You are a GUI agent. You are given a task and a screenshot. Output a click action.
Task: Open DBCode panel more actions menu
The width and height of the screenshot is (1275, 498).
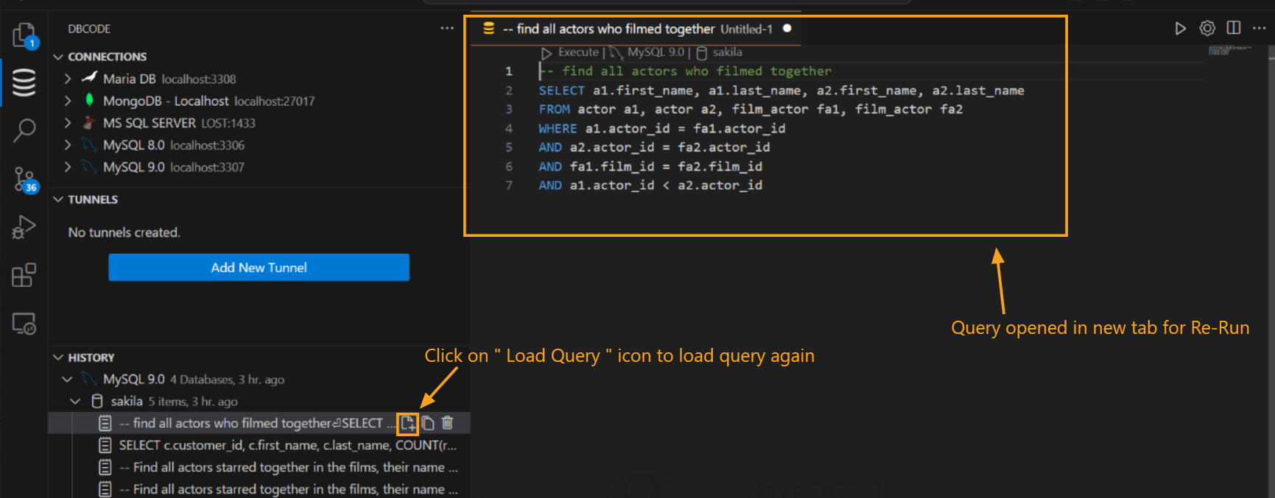[x=447, y=28]
